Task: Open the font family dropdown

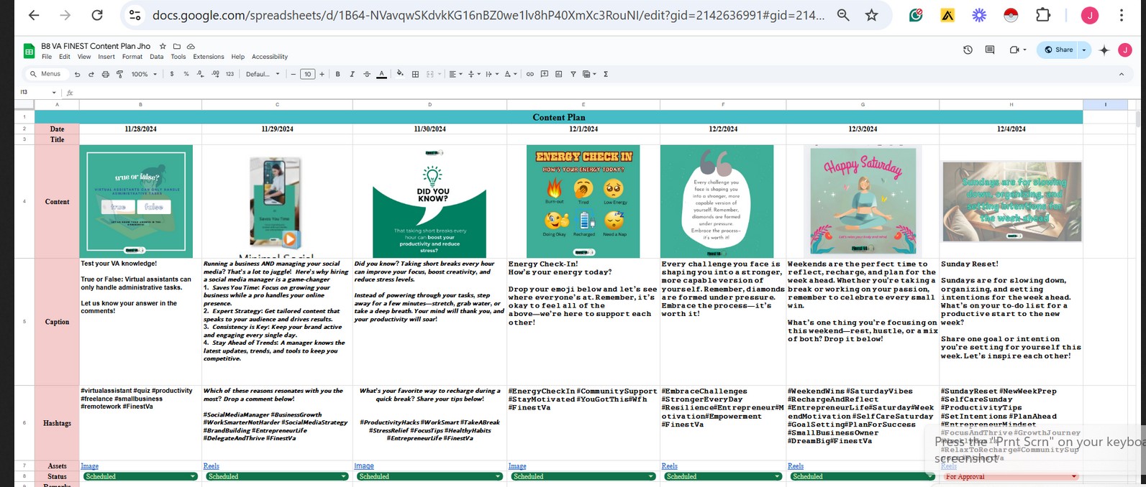Action: tap(263, 74)
